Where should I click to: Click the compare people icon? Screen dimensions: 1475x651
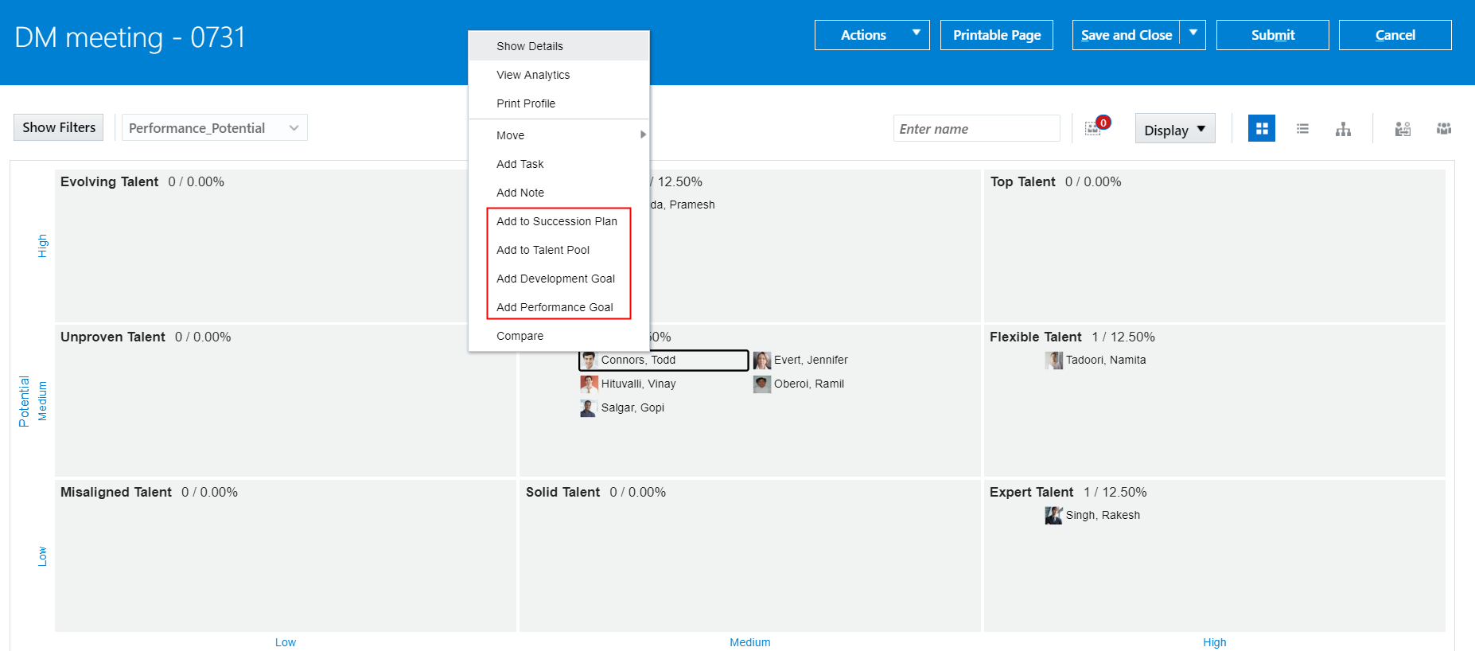click(x=1403, y=129)
